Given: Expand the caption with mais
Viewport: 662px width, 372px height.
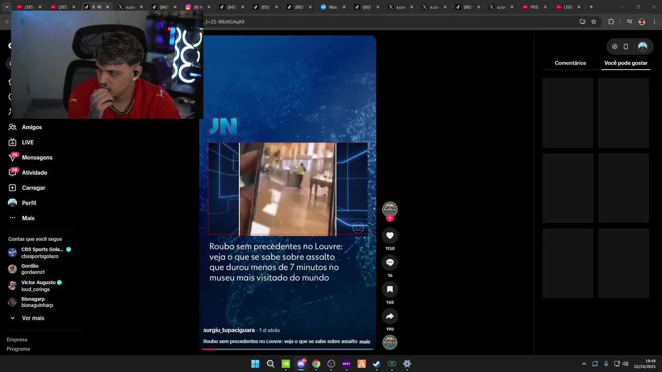Looking at the screenshot, I should click(365, 342).
